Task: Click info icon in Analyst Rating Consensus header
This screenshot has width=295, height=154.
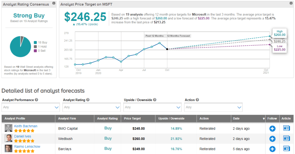Action: click(54, 4)
